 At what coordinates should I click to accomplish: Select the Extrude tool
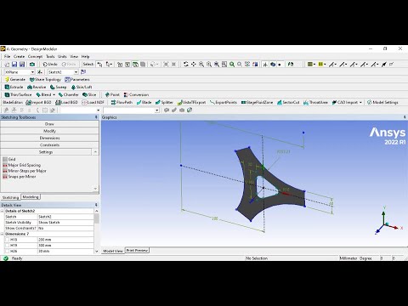(x=14, y=88)
